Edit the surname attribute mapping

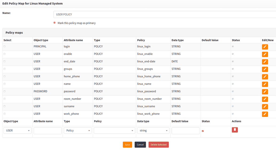265,106
